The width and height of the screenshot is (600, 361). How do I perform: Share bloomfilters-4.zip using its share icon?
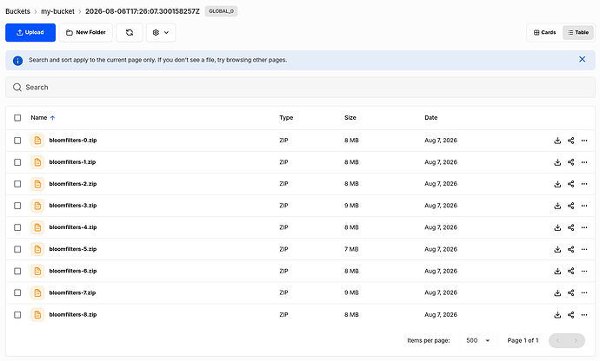point(571,227)
